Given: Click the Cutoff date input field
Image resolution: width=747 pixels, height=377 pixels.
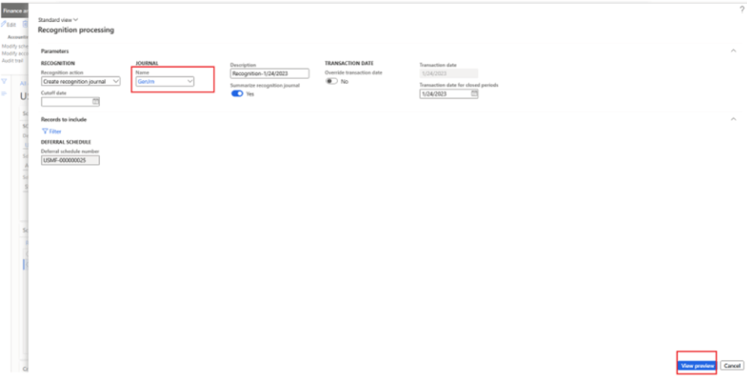Looking at the screenshot, I should [66, 102].
